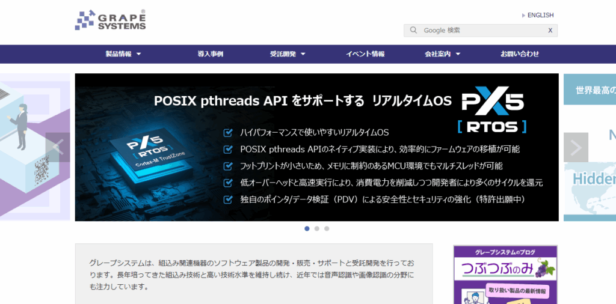Select the third carousel dot

(x=327, y=229)
